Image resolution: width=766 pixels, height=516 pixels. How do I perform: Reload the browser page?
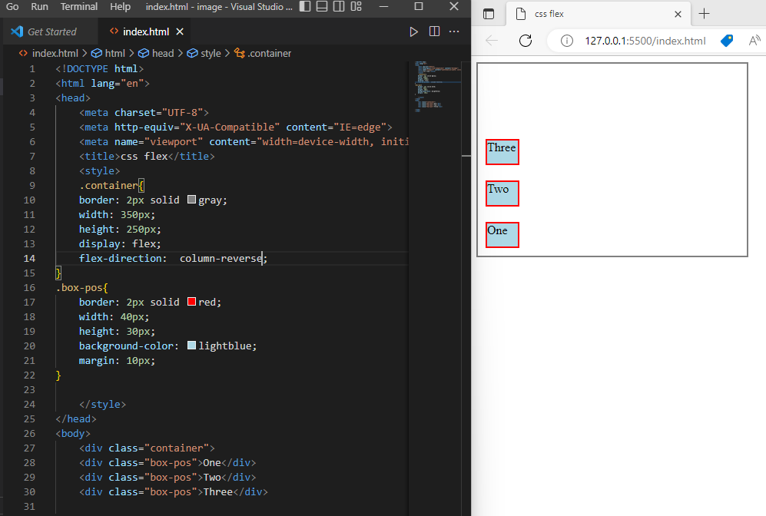tap(526, 41)
